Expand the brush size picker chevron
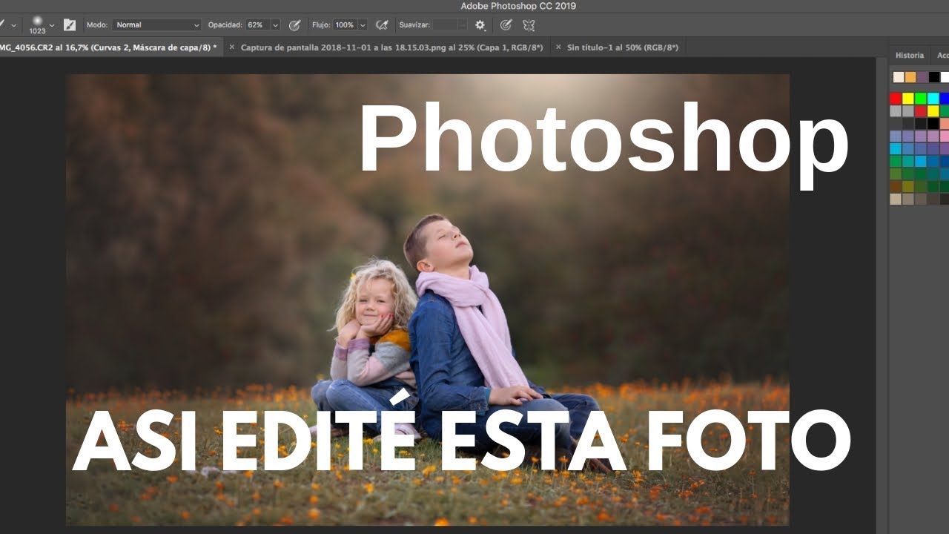 click(x=53, y=25)
